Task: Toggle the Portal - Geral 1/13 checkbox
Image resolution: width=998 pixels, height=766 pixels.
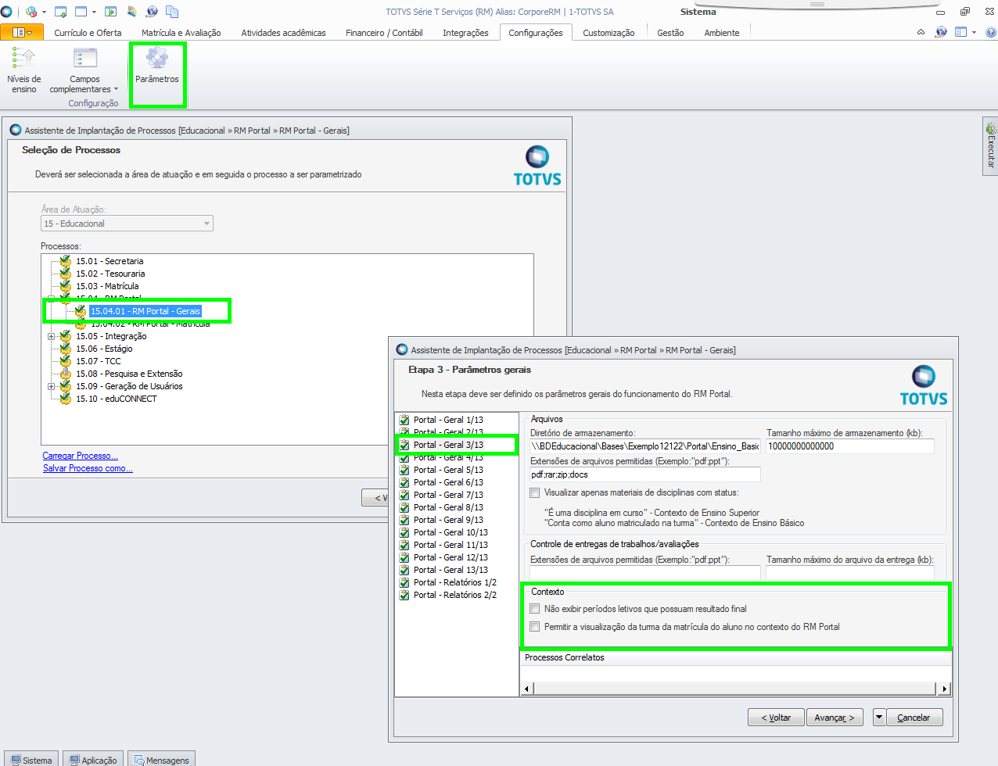Action: (404, 420)
